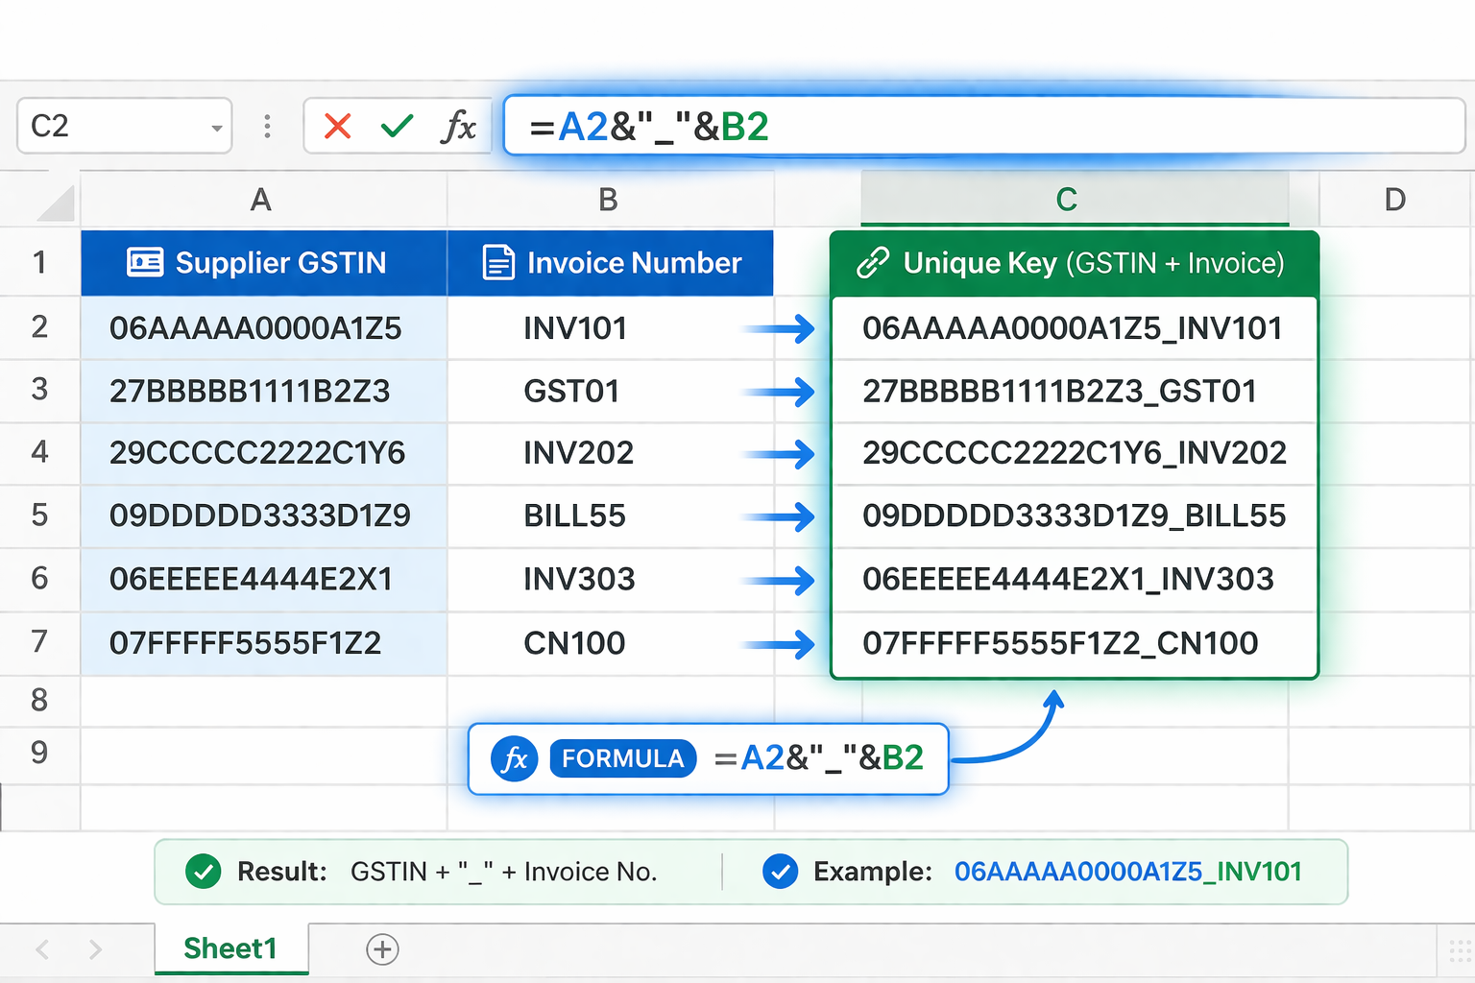The height and width of the screenshot is (983, 1475).
Task: Click the link icon in Unique Key header
Action: pyautogui.click(x=873, y=261)
